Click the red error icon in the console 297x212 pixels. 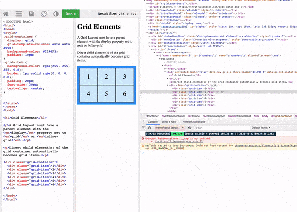point(143,139)
